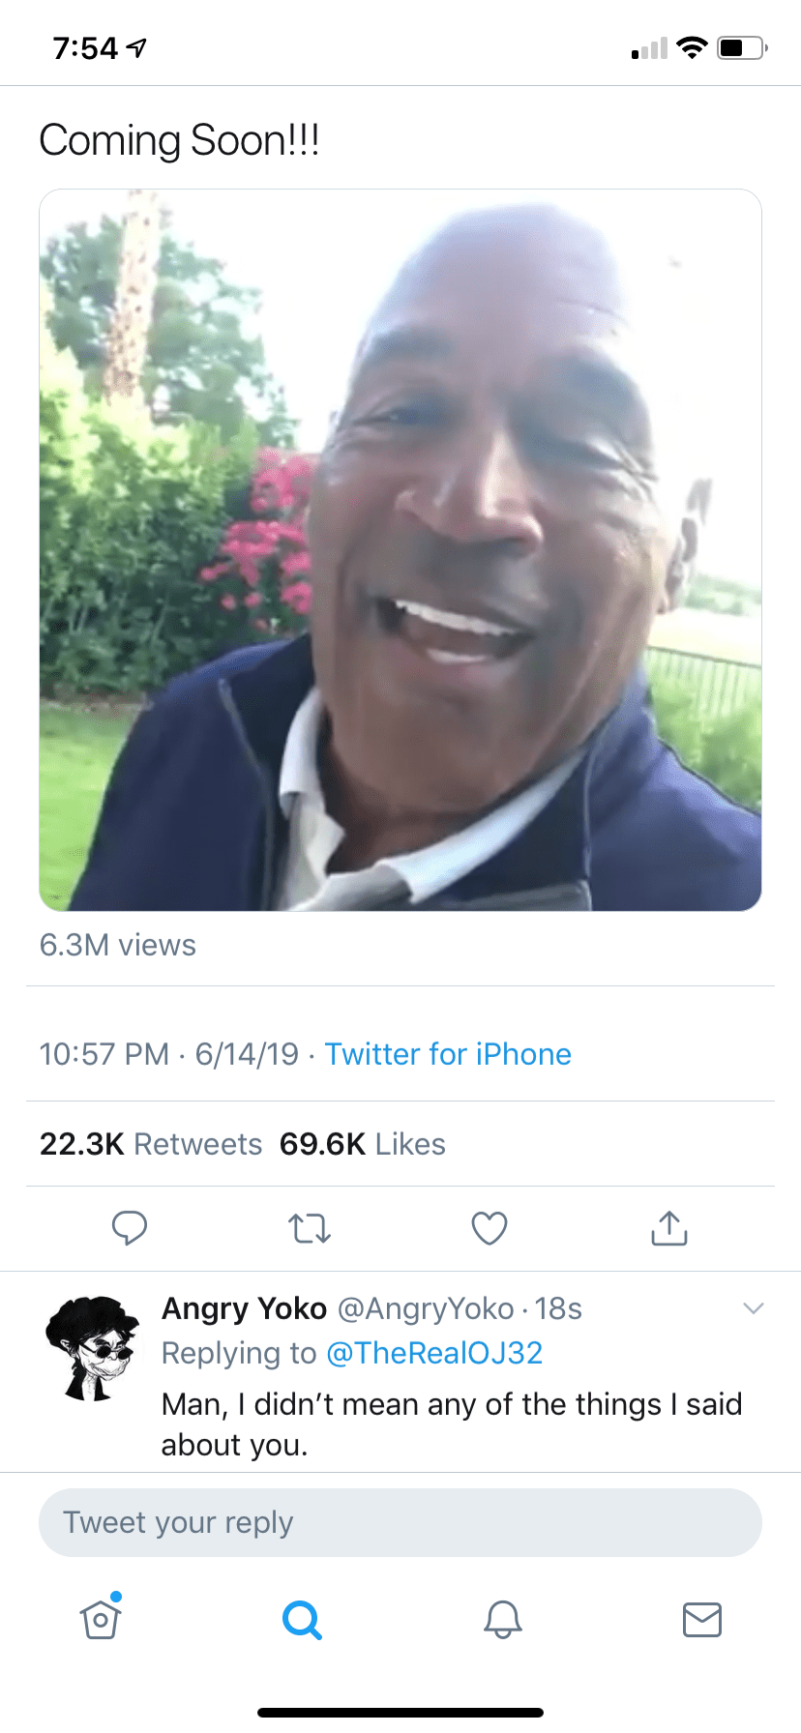Open the Twitter for iPhone link

(448, 1054)
